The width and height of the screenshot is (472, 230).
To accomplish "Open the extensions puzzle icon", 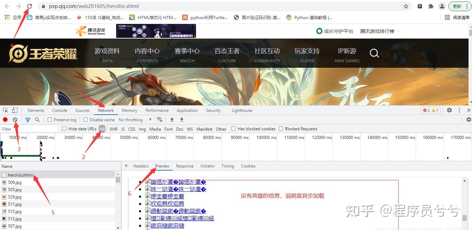I will pos(431,6).
